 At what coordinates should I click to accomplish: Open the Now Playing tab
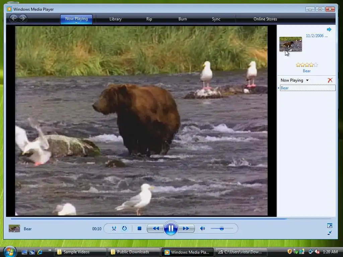click(76, 19)
